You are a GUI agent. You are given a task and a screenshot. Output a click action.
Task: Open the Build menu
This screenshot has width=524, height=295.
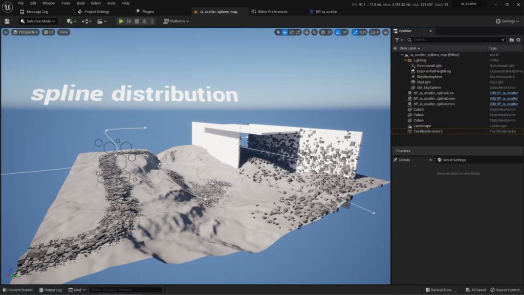[x=80, y=3]
